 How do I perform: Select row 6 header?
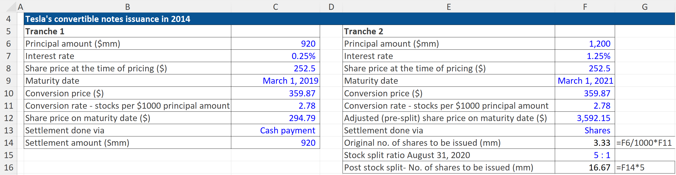(8, 43)
